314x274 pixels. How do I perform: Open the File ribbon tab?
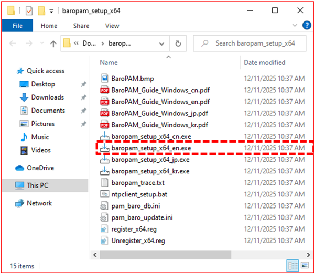tap(17, 26)
